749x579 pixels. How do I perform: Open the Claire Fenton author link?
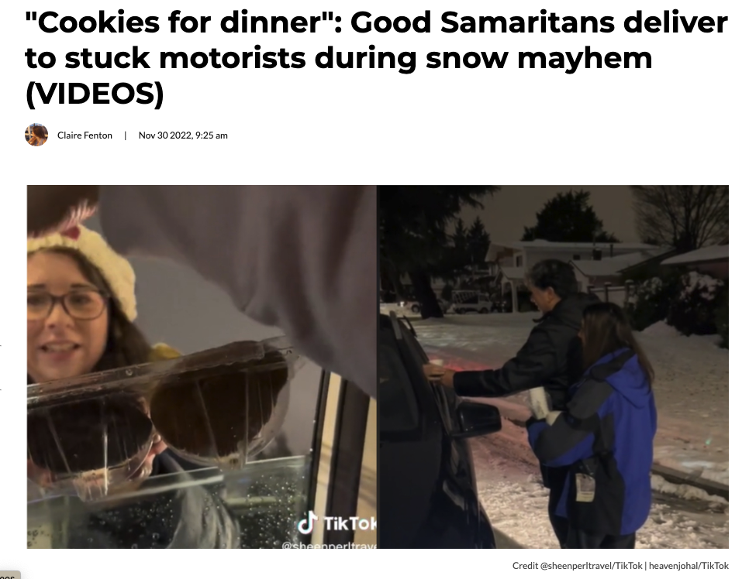pyautogui.click(x=85, y=135)
